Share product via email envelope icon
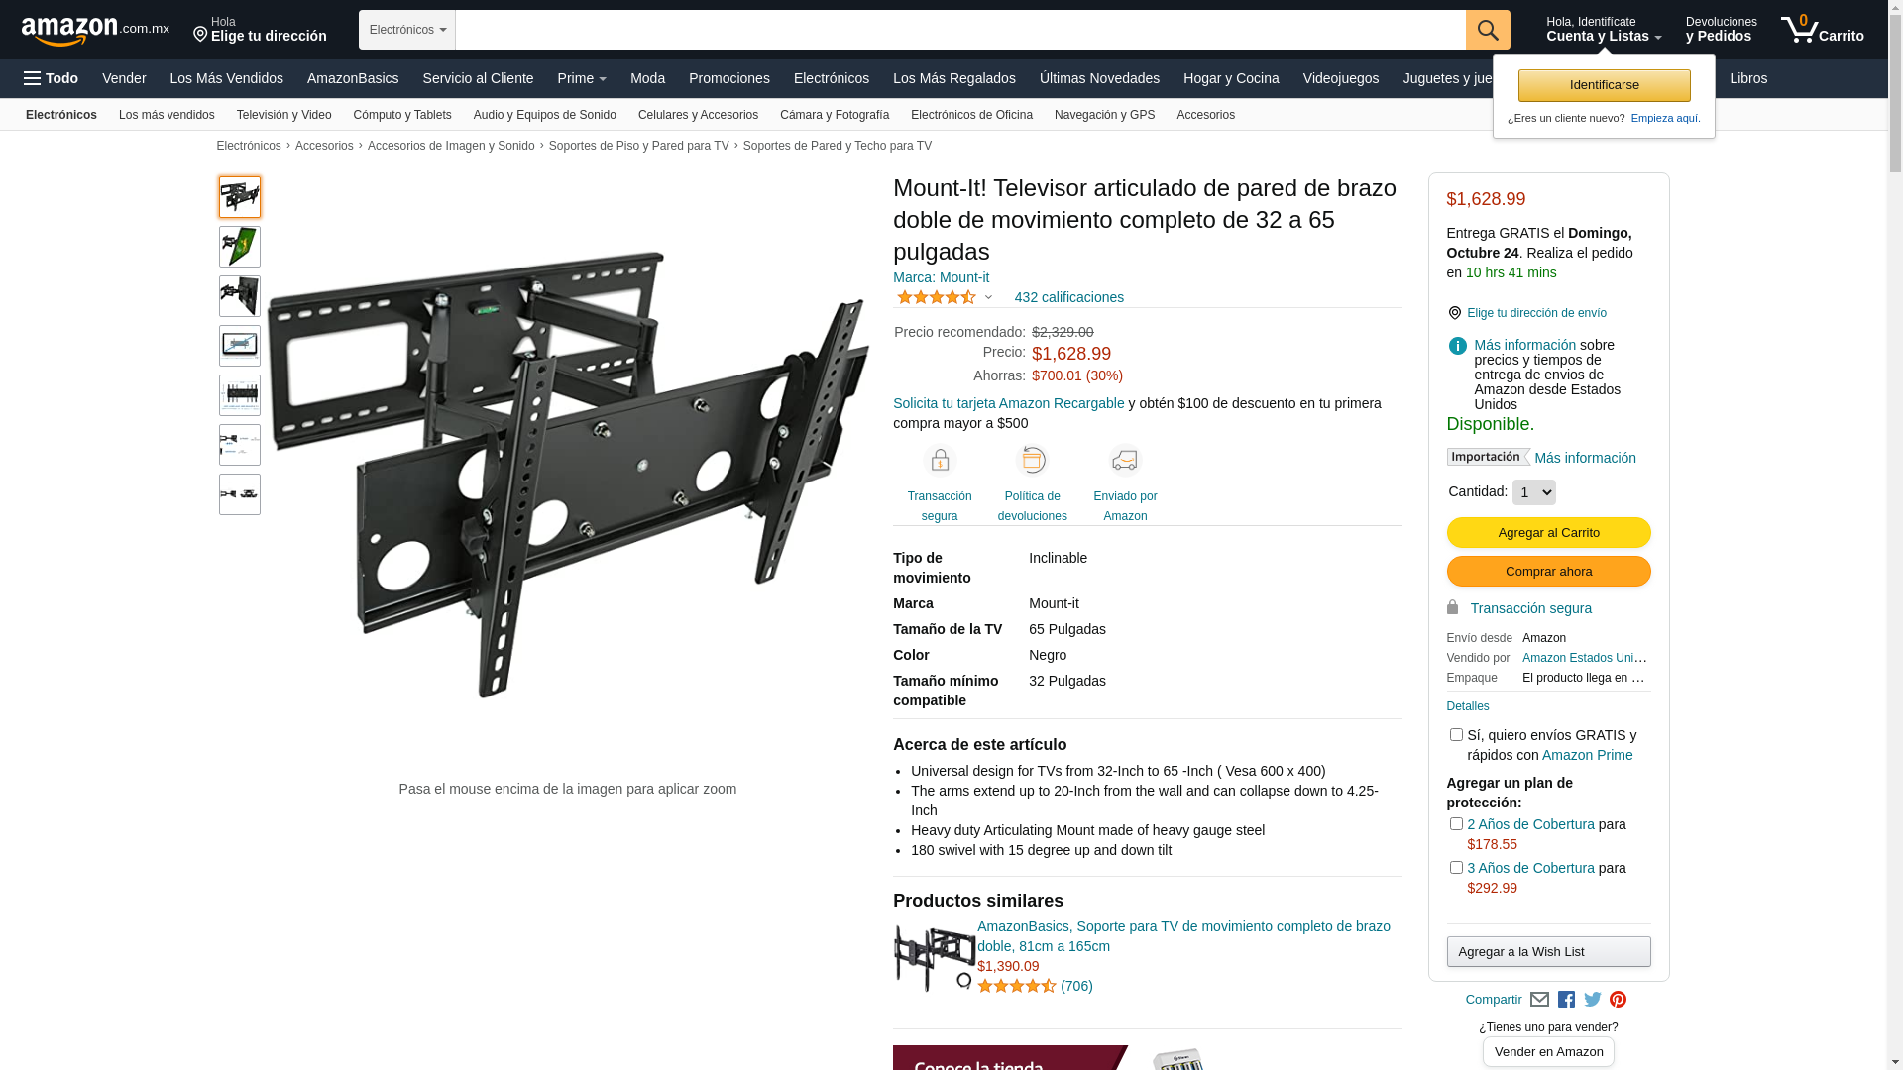 click(1539, 1000)
